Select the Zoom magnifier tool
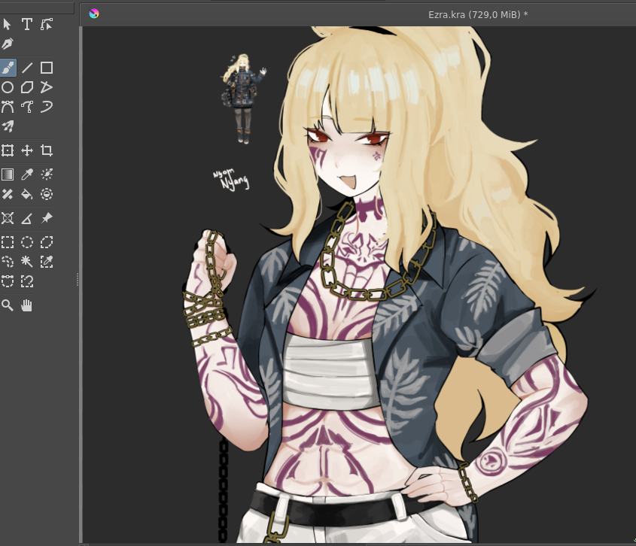This screenshot has width=636, height=546. point(8,305)
